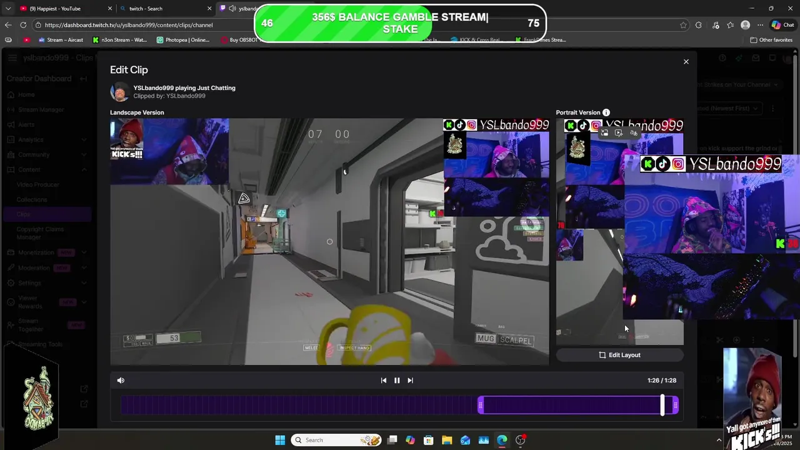Open the Windows Start menu
Image resolution: width=800 pixels, height=450 pixels.
point(280,440)
